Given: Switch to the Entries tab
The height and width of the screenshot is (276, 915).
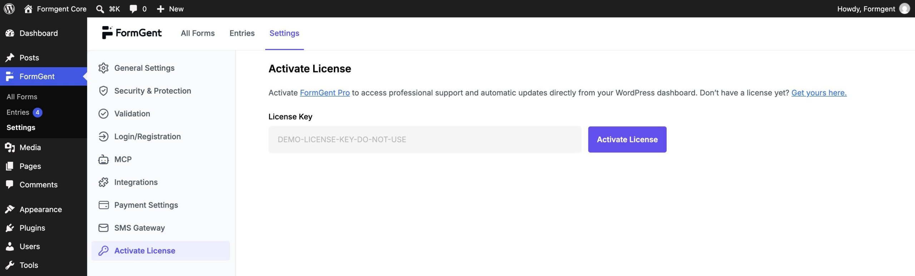Looking at the screenshot, I should coord(242,33).
